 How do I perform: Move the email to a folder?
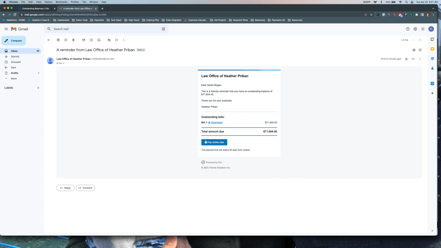click(109, 40)
